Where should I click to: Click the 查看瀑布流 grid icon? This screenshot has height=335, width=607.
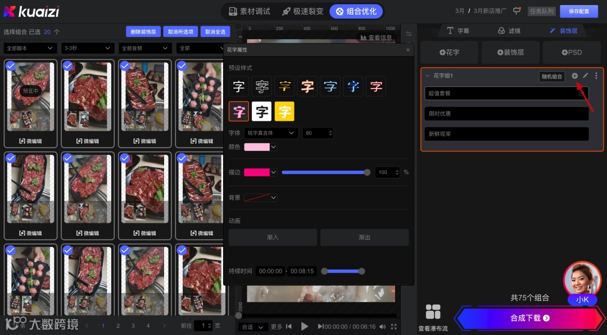433,311
